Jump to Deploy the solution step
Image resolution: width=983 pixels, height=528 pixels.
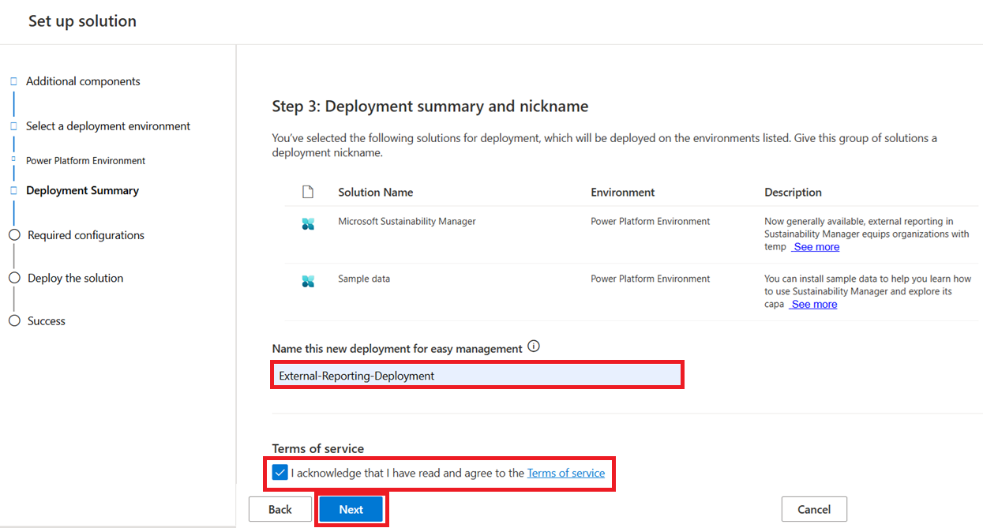[75, 278]
